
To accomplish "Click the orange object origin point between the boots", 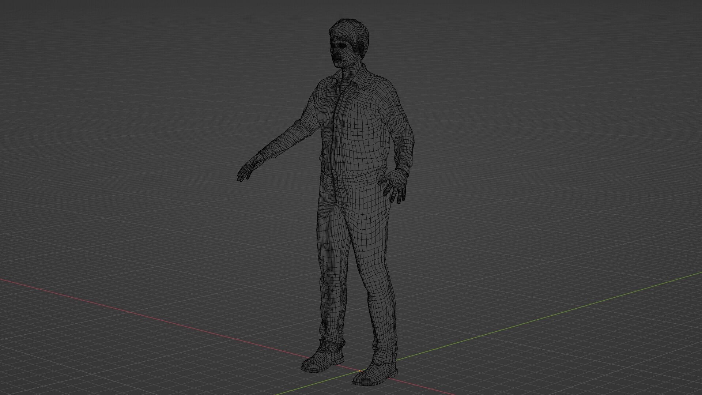I will (360, 371).
